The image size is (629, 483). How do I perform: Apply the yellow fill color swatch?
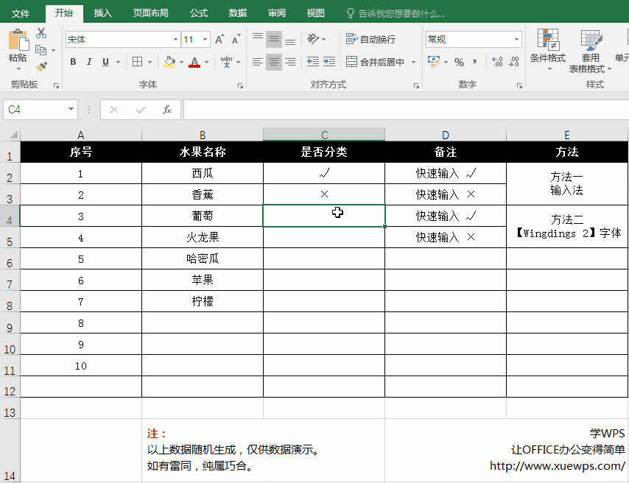pos(169,63)
